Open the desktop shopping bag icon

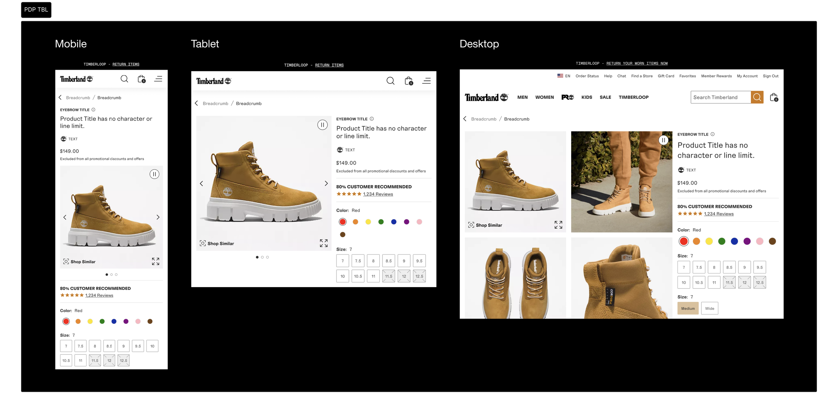click(x=774, y=97)
